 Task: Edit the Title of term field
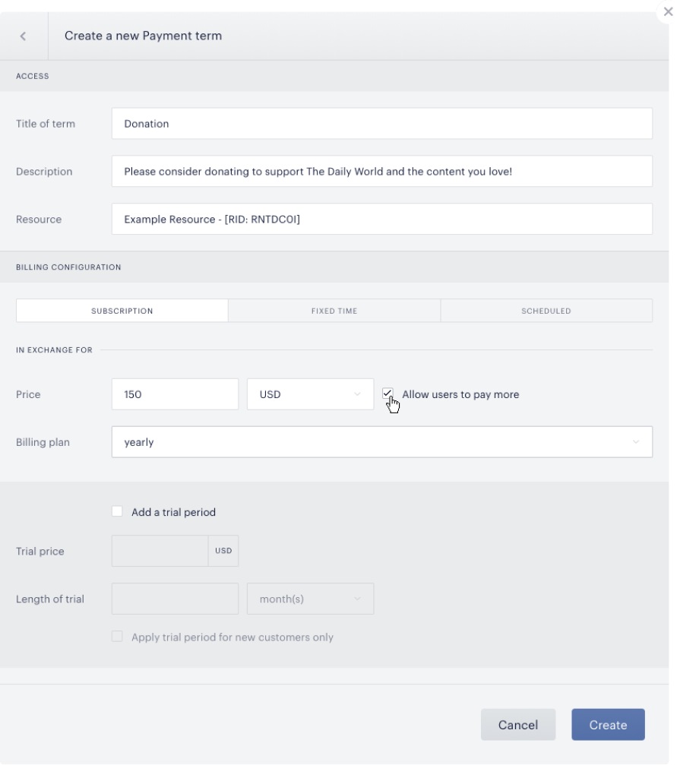(382, 123)
